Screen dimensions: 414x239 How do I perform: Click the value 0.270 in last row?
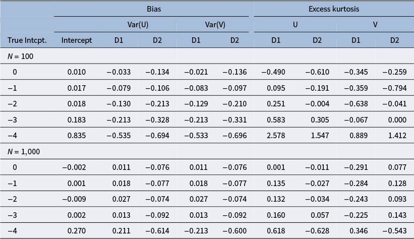pos(77,231)
